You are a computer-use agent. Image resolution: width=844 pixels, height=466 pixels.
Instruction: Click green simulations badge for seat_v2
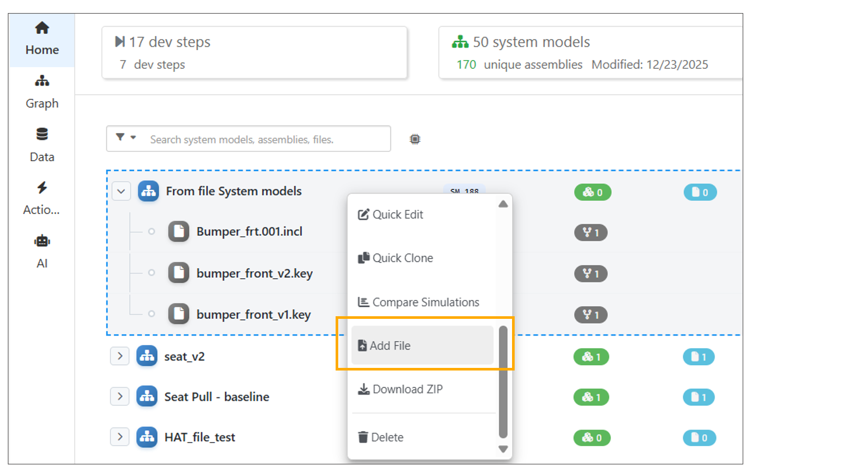[x=591, y=357]
